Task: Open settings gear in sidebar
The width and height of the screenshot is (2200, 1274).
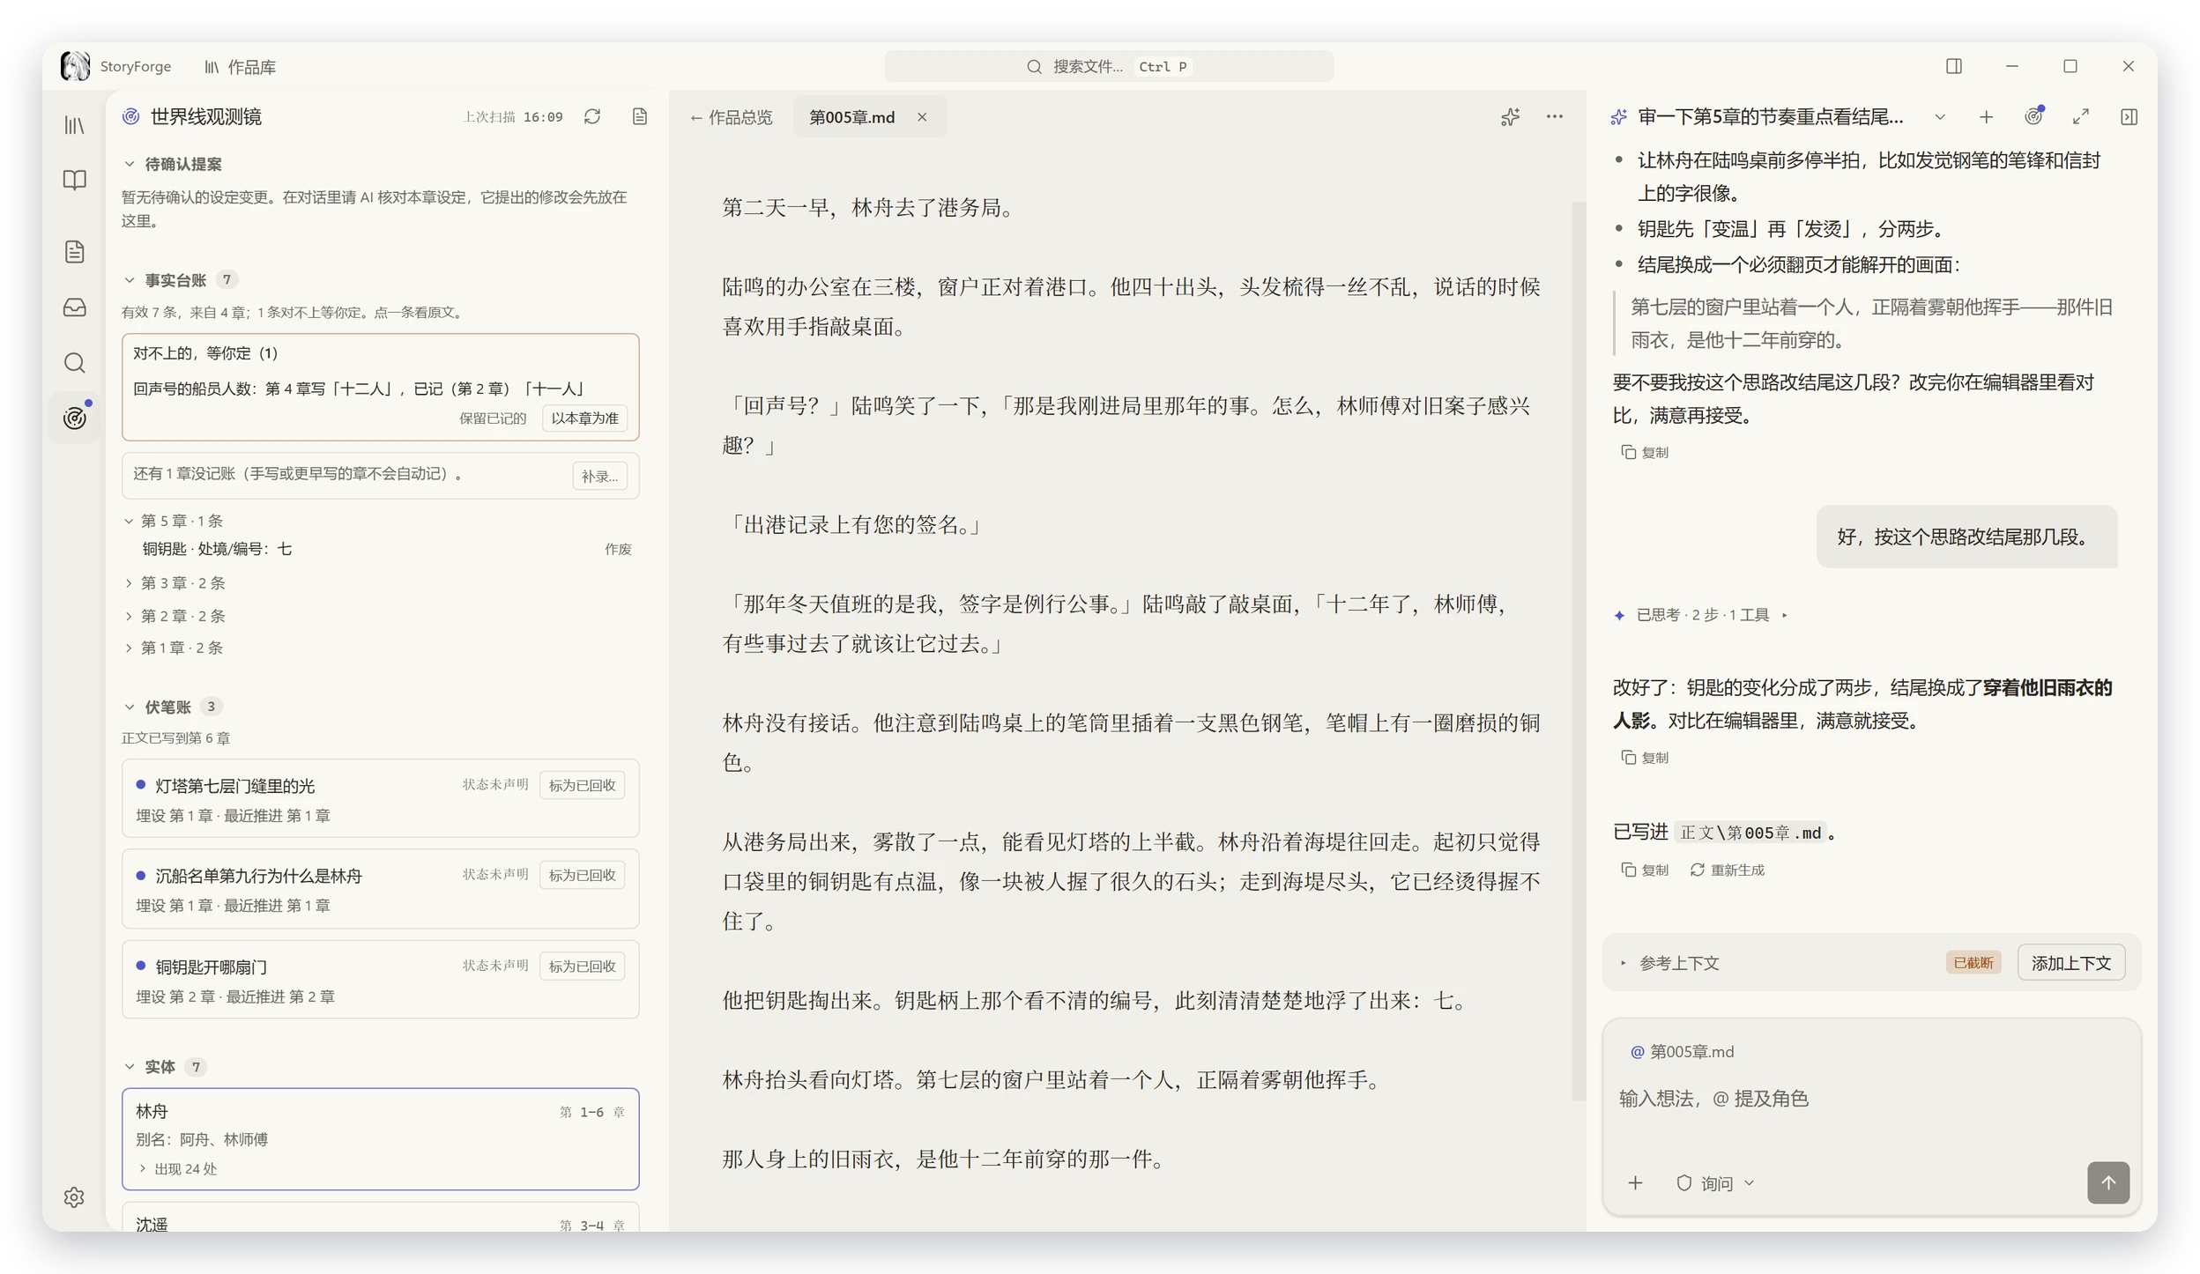Action: coord(75,1196)
